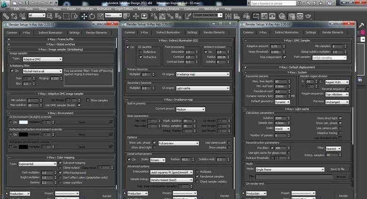Click the GI Environment skylight color swatch
This screenshot has width=367, height=199.
[23, 122]
